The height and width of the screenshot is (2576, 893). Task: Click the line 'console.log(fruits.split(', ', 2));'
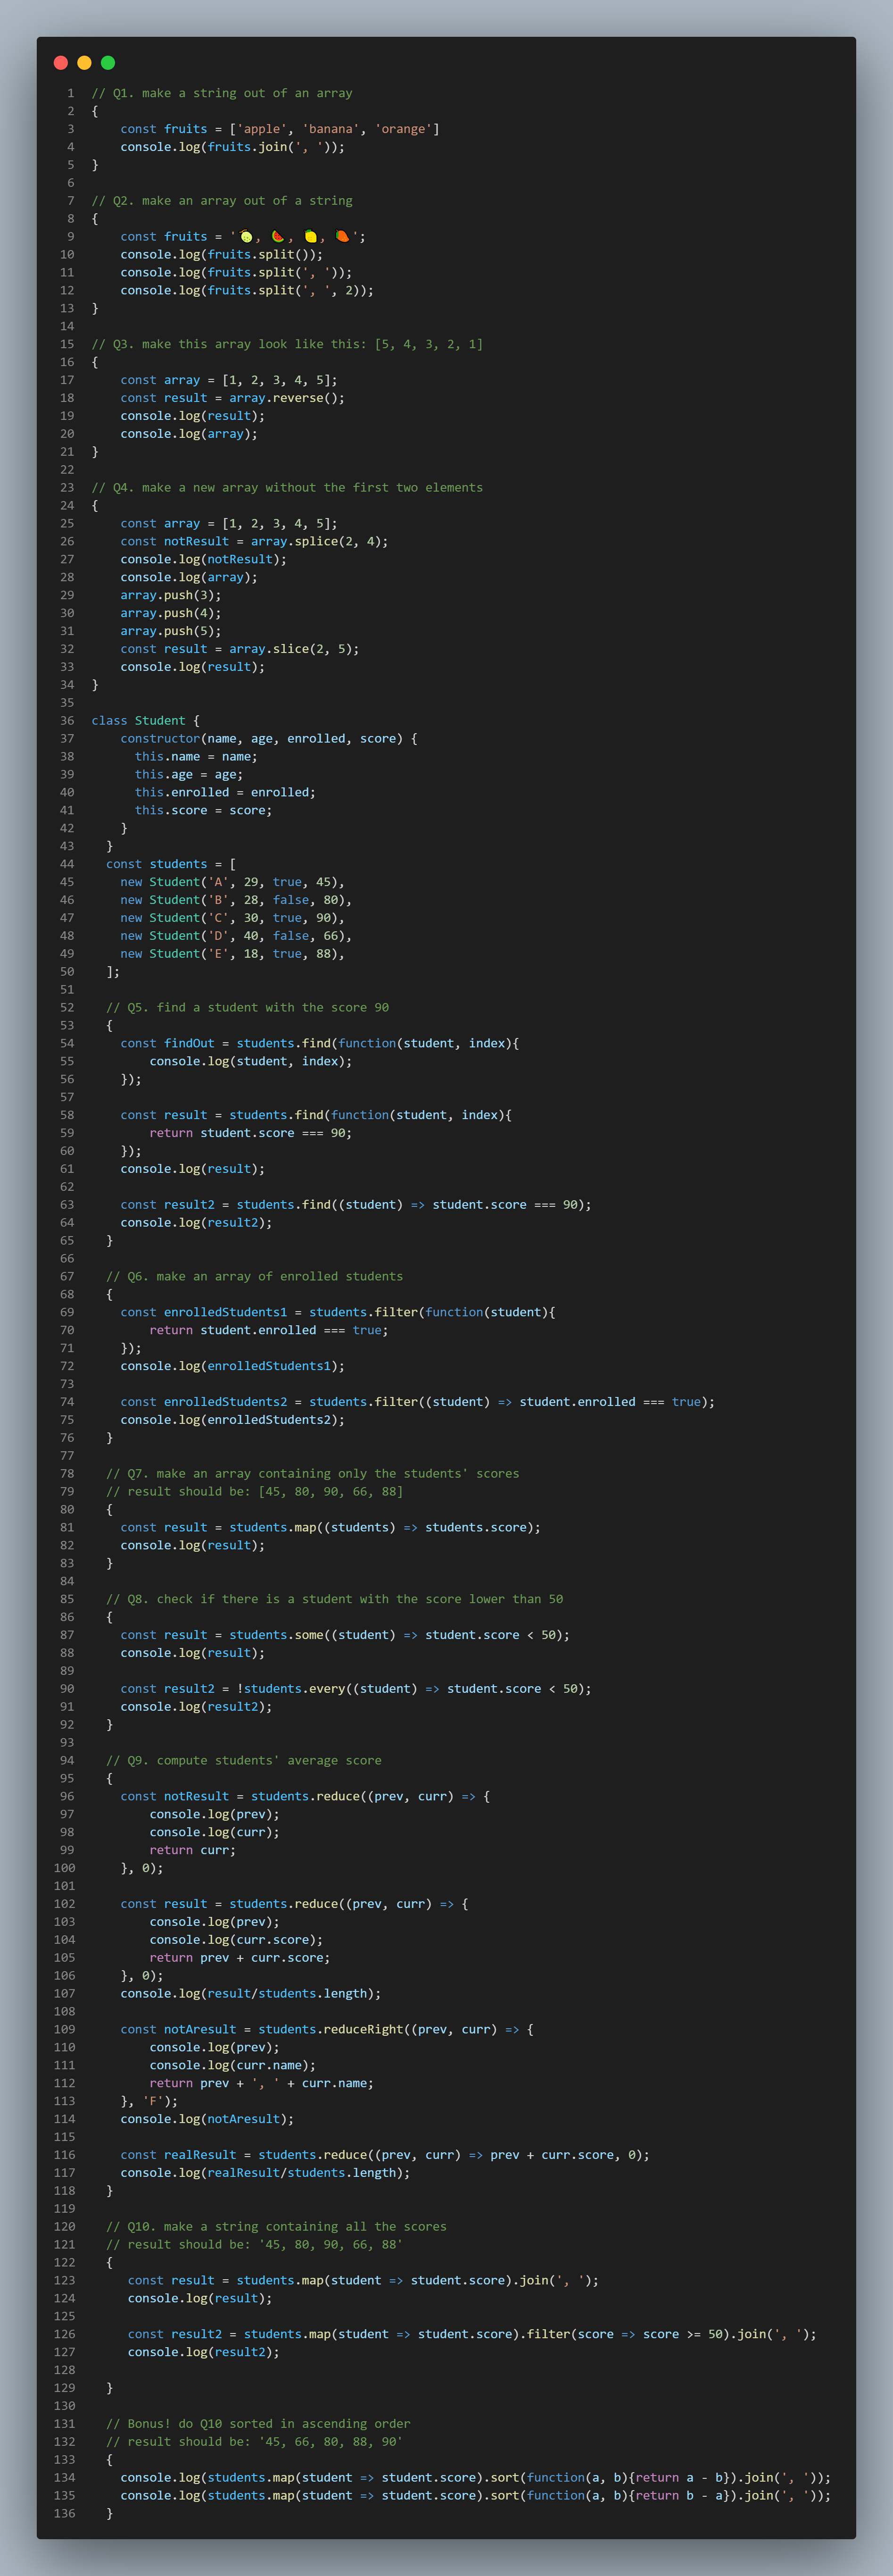(247, 291)
